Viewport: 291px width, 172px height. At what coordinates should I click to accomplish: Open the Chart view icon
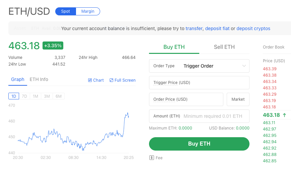pyautogui.click(x=90, y=80)
